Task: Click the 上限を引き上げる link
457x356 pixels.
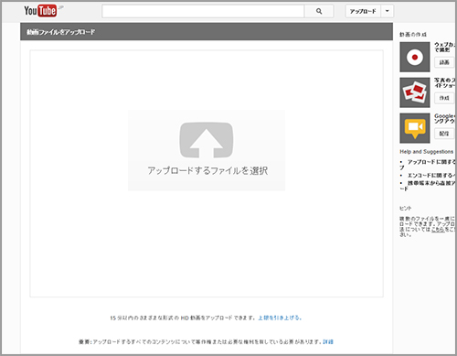Action: (x=280, y=318)
